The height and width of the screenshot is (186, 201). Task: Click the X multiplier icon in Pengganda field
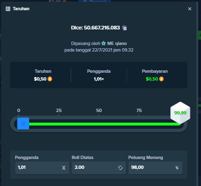pyautogui.click(x=64, y=168)
